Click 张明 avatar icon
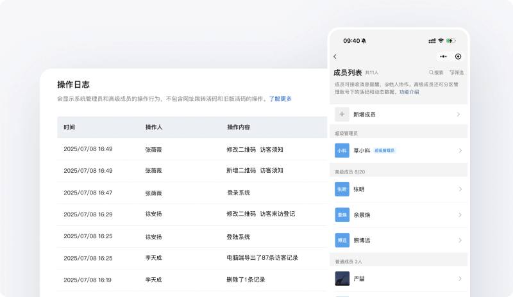 point(342,189)
